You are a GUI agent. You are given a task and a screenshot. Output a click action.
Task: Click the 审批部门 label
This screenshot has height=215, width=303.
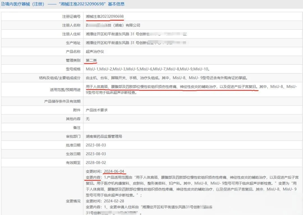73,136
